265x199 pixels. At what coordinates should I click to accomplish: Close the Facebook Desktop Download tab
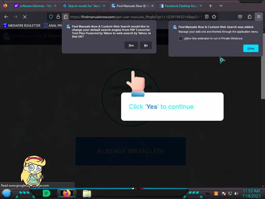tap(201, 6)
